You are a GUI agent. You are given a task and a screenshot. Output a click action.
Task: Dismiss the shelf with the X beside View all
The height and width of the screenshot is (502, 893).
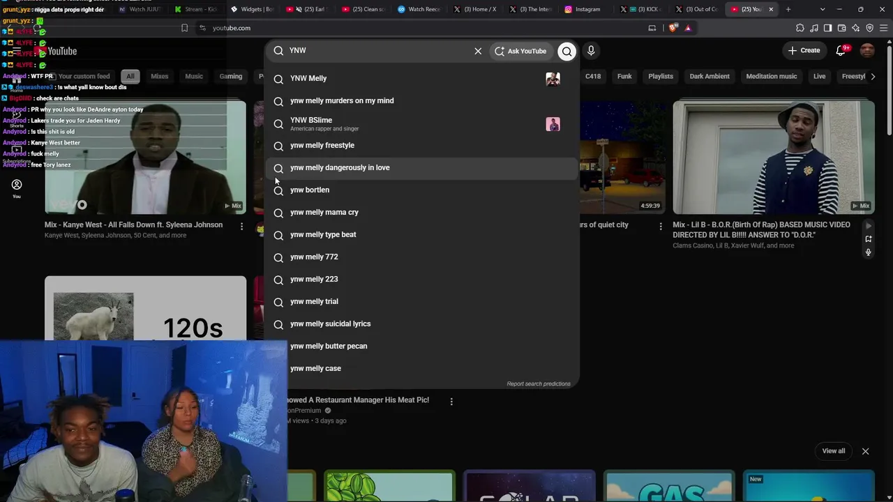pyautogui.click(x=865, y=451)
